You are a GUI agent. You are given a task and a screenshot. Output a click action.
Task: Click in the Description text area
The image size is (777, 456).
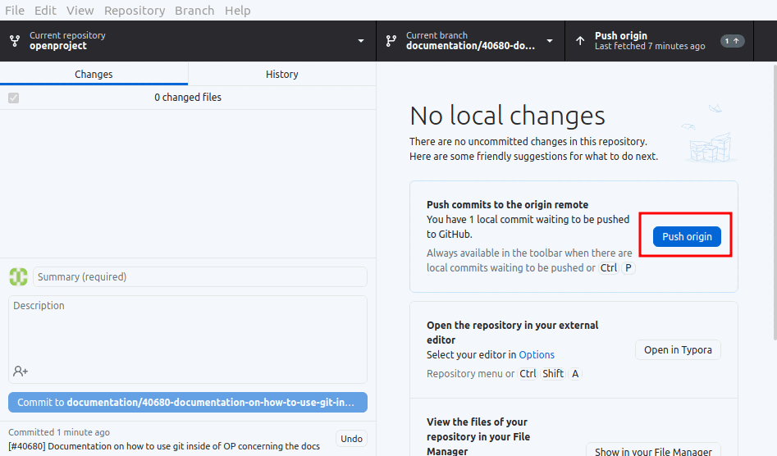188,328
